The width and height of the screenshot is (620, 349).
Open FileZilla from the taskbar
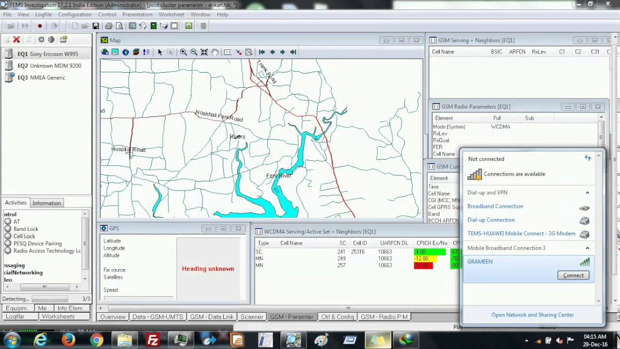coord(153,340)
